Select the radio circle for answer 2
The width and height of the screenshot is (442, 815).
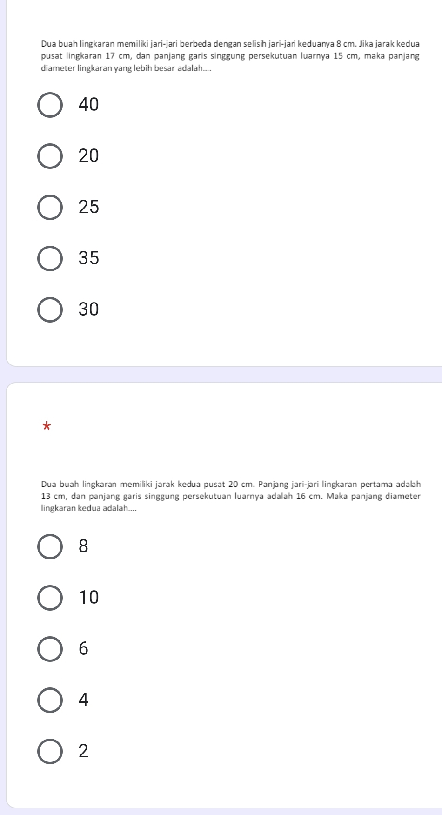pos(50,751)
